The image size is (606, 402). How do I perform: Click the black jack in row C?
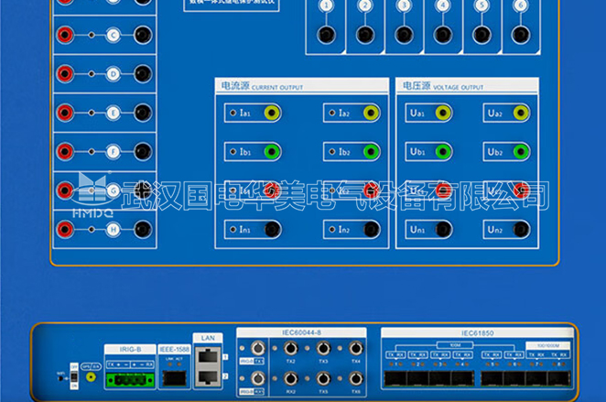coord(143,35)
